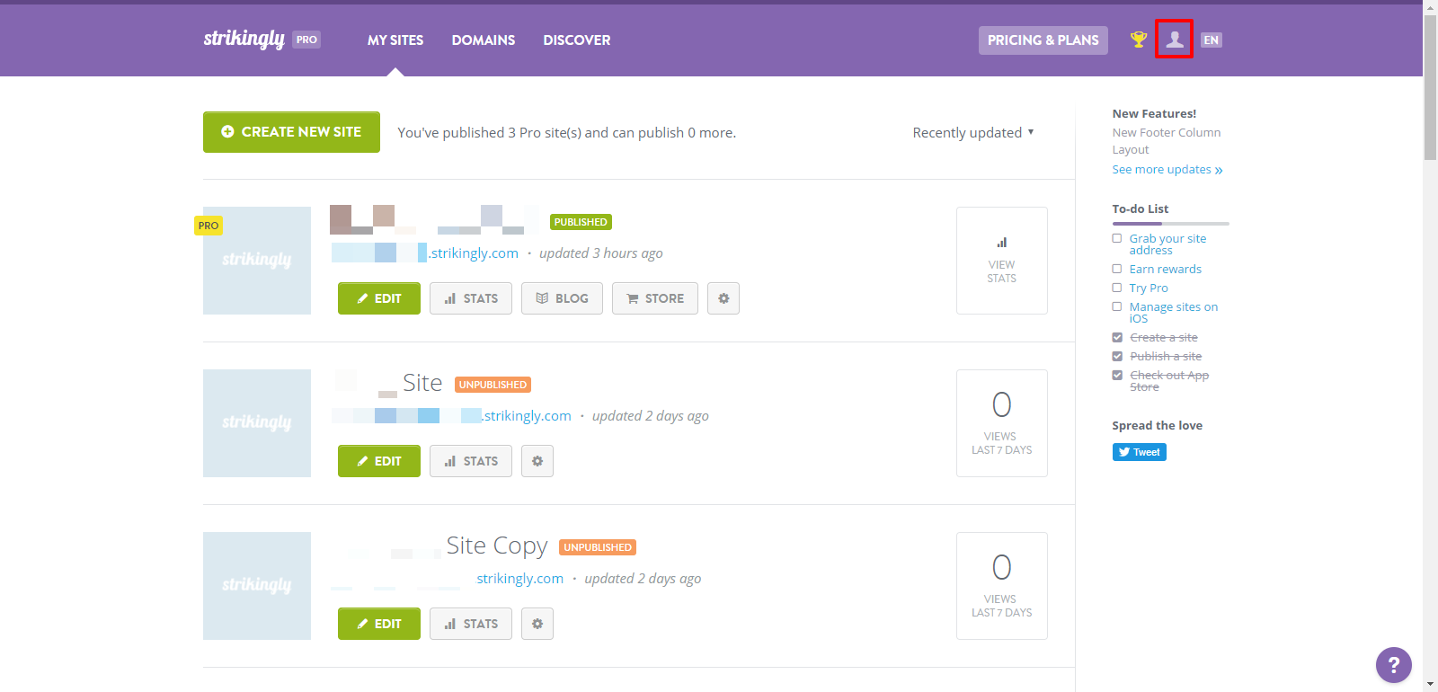Click thumbnail of Site Copy

pyautogui.click(x=257, y=586)
